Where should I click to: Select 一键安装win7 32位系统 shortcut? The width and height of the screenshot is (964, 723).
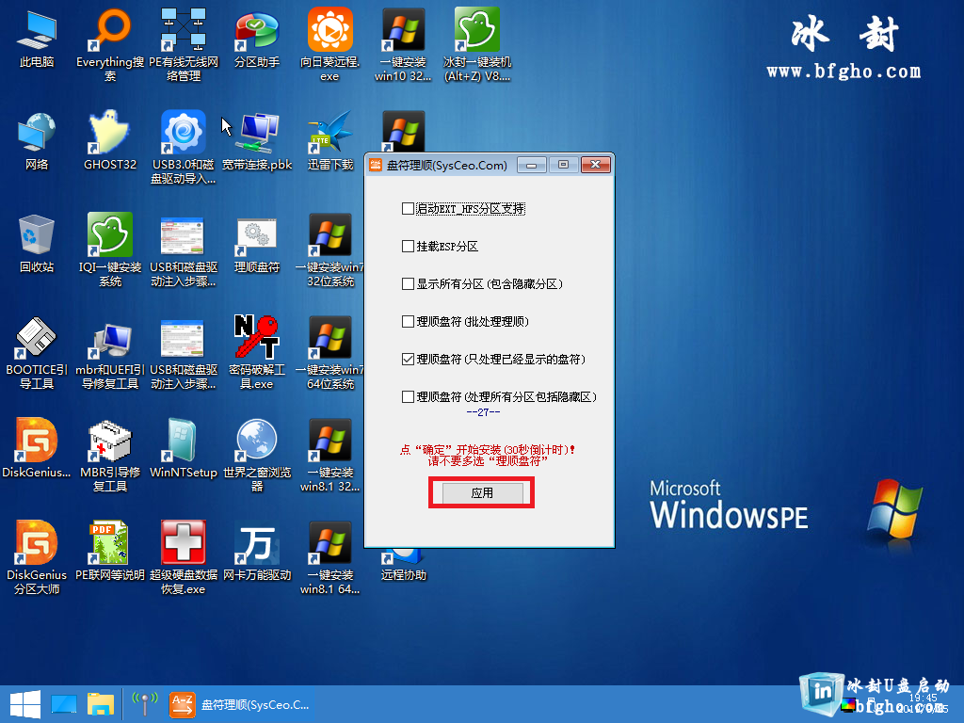click(x=330, y=249)
